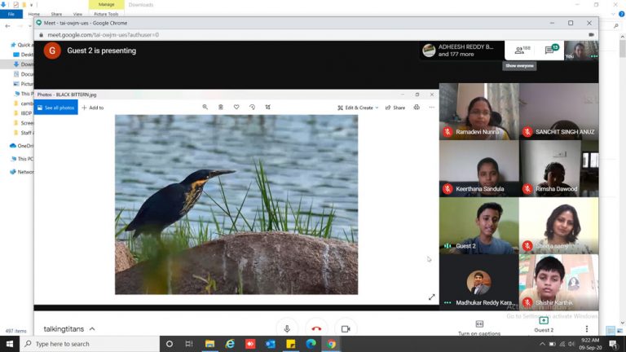
Task: Show everyone participants icon
Action: click(522, 51)
